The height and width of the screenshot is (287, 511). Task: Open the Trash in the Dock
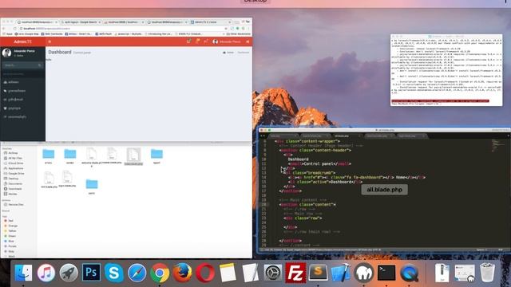pyautogui.click(x=487, y=273)
